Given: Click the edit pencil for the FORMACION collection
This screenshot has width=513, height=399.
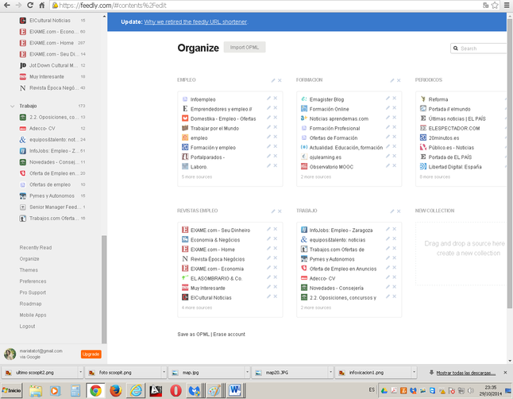Looking at the screenshot, I should 392,80.
